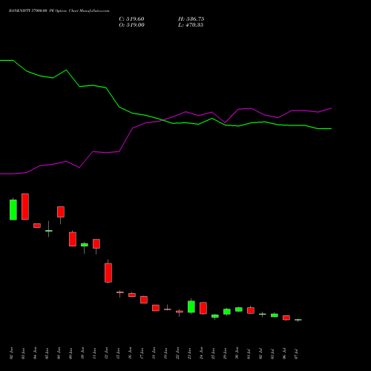The width and height of the screenshot is (371, 371).
Task: Select the open value O: 519.00
Action: tap(131, 25)
